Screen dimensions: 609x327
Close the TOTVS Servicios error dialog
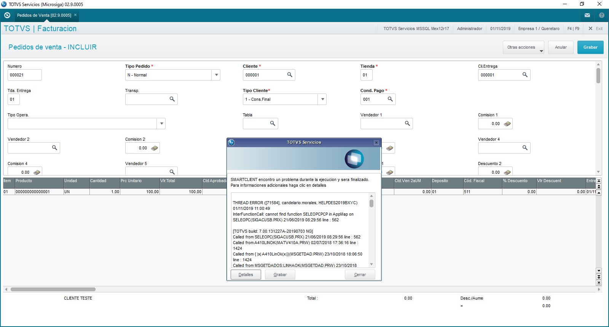(376, 143)
